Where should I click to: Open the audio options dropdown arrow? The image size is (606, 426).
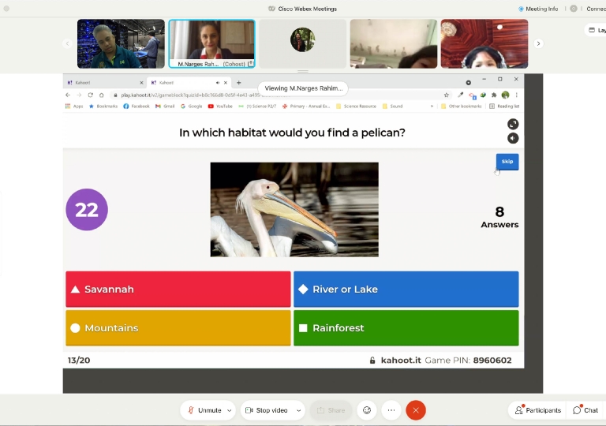tap(229, 410)
